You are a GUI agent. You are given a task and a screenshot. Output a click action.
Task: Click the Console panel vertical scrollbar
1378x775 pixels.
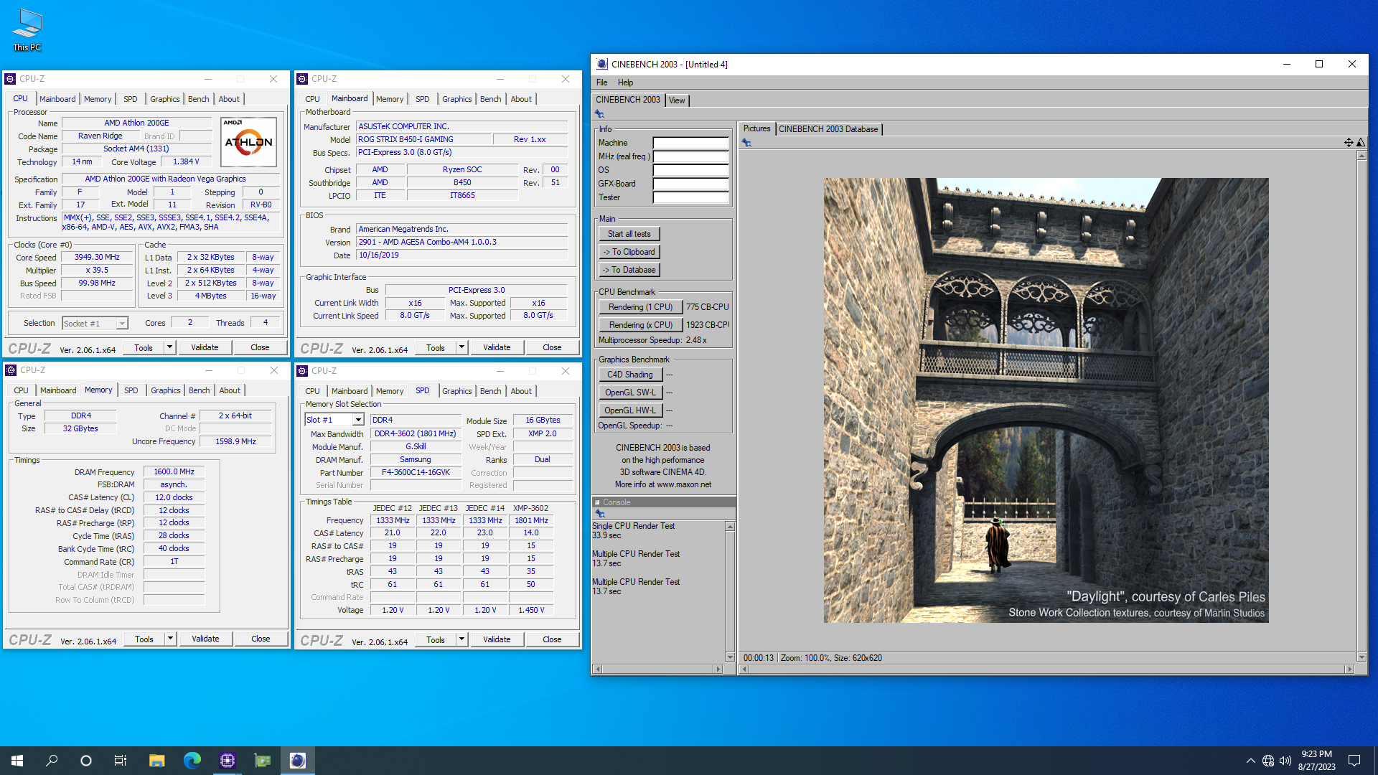click(x=730, y=592)
